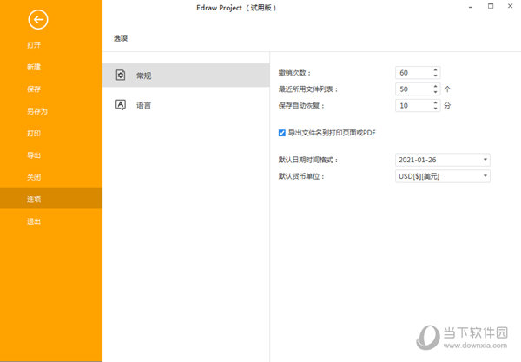
Task: Click the 默认货币单位 label
Action: pos(301,176)
